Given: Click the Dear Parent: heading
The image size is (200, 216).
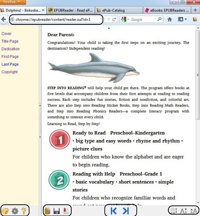Looking at the screenshot, I should click(61, 35).
